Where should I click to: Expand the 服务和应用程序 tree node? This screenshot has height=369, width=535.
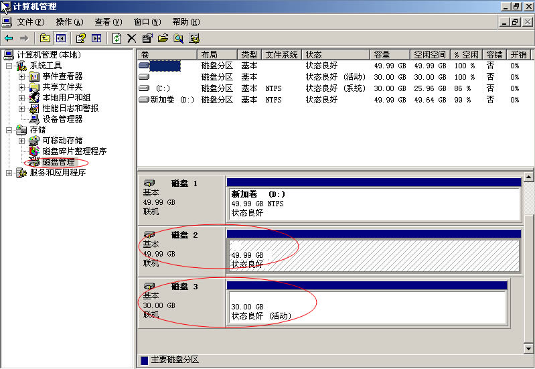pyautogui.click(x=9, y=173)
